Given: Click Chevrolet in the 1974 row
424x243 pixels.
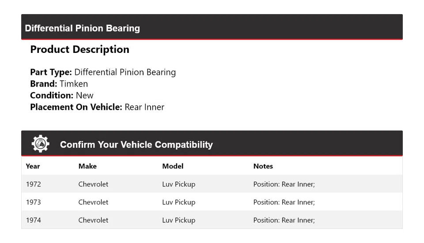Looking at the screenshot, I should pyautogui.click(x=93, y=220).
